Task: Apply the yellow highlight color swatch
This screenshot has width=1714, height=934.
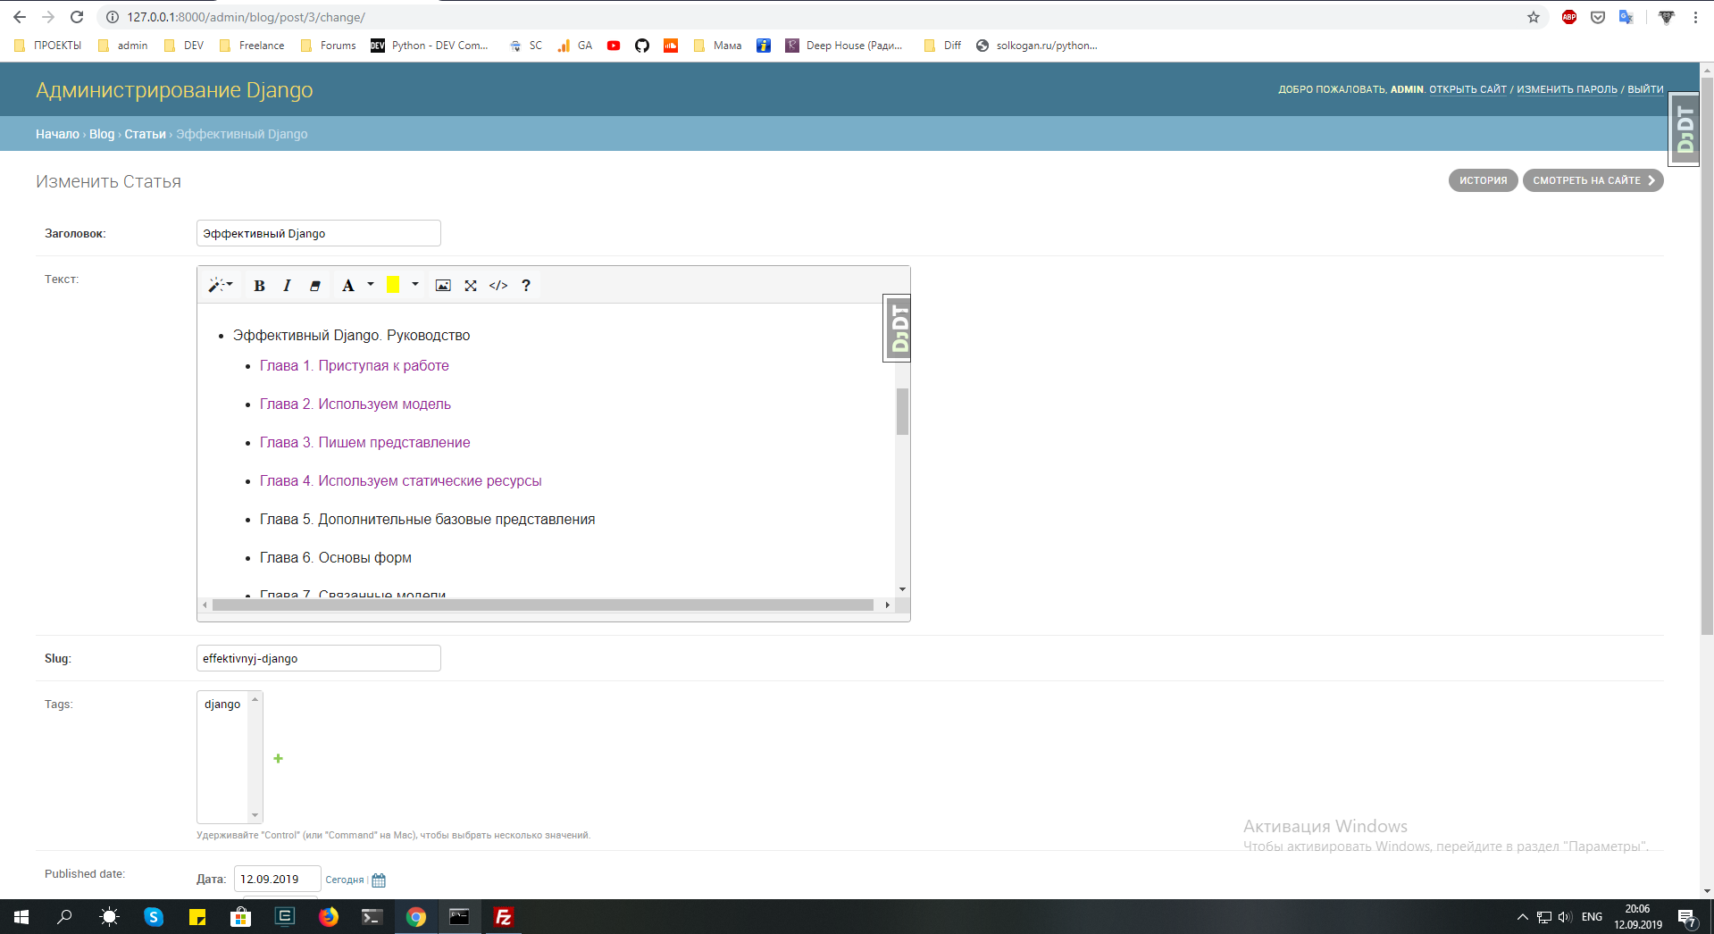Action: click(x=393, y=285)
